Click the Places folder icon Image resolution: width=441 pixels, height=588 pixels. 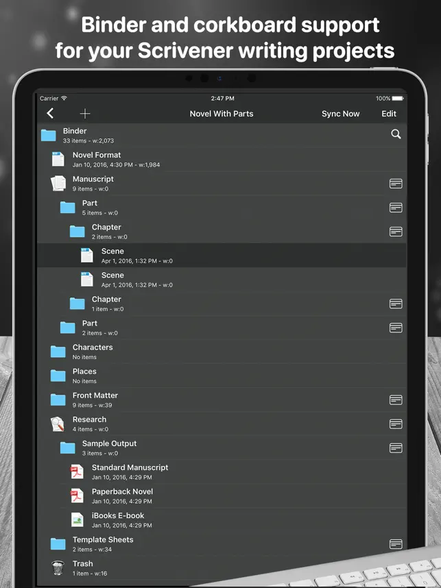click(58, 376)
